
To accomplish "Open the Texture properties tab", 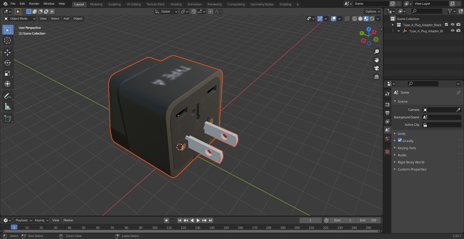I will tap(387, 152).
